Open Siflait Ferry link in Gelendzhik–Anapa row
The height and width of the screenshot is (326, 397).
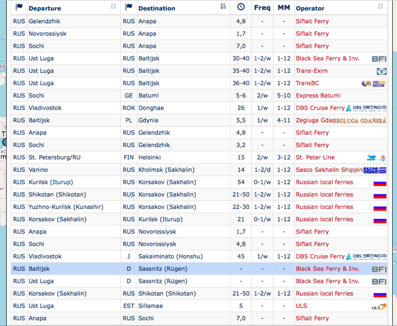click(x=312, y=21)
